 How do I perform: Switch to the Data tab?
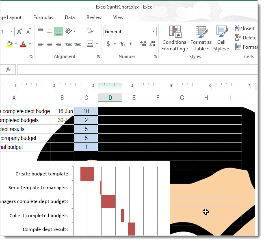(x=70, y=17)
